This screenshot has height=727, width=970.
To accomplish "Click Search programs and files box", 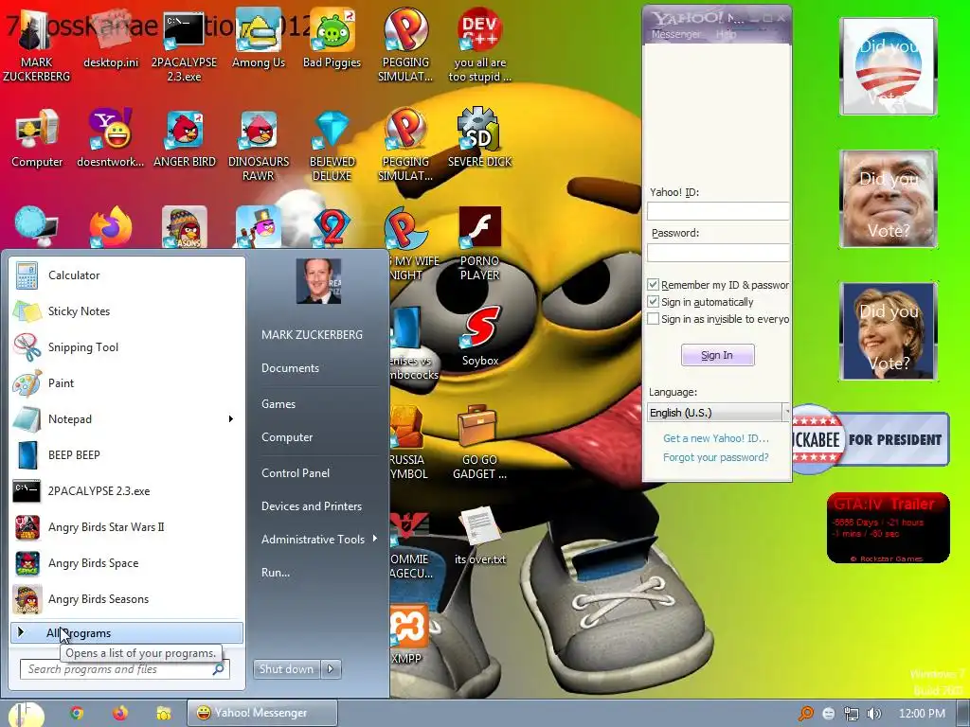I will (125, 669).
